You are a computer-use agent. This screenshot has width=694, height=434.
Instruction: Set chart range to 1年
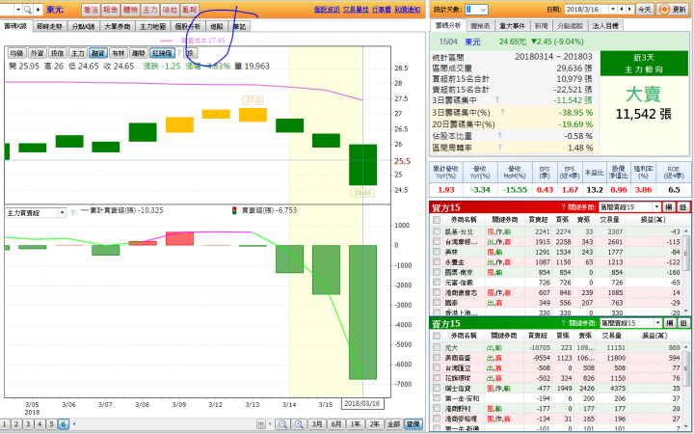pos(356,424)
